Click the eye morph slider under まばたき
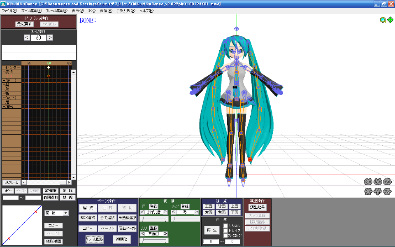This screenshot has height=247, width=395. tap(154, 219)
